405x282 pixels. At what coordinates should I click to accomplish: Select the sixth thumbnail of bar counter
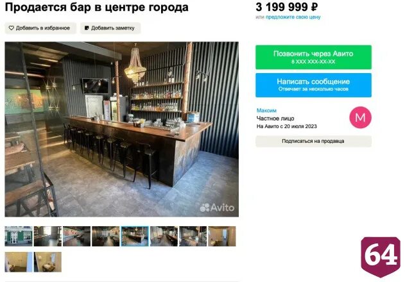pyautogui.click(x=164, y=236)
